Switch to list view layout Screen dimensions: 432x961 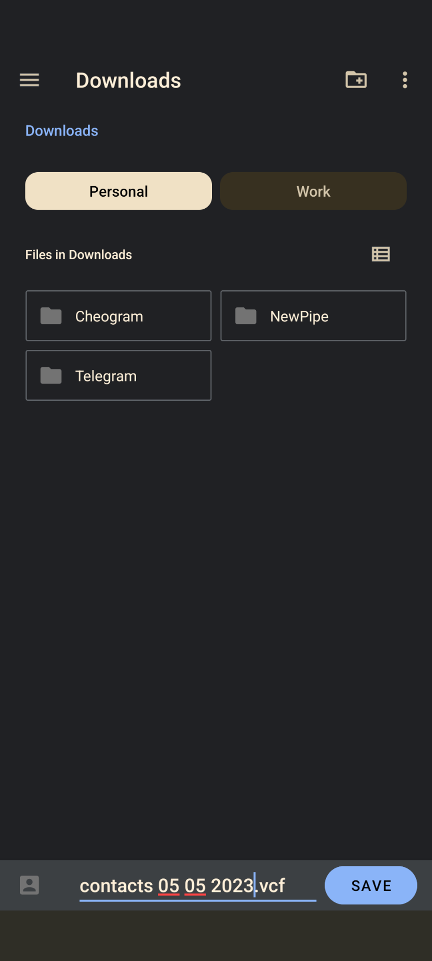click(x=381, y=254)
